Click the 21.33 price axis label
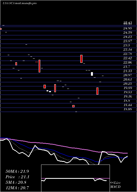Screen dimensions: 137x192 (x=127, y=71)
